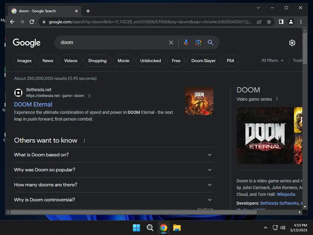This screenshot has width=313, height=235.
Task: Open Chrome three-dot menu
Action: (x=301, y=22)
